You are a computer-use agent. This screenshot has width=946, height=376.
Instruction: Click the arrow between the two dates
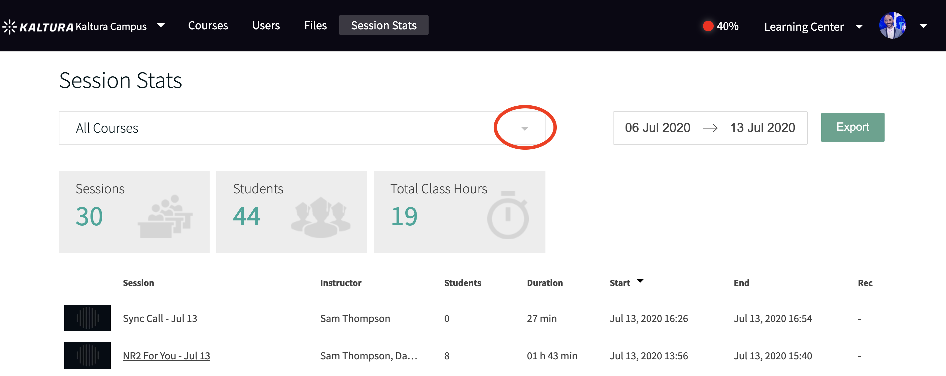coord(710,128)
